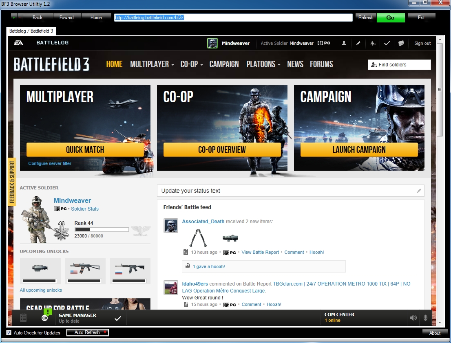Click the red minus zoom button
This screenshot has height=343, width=451.
20,18
